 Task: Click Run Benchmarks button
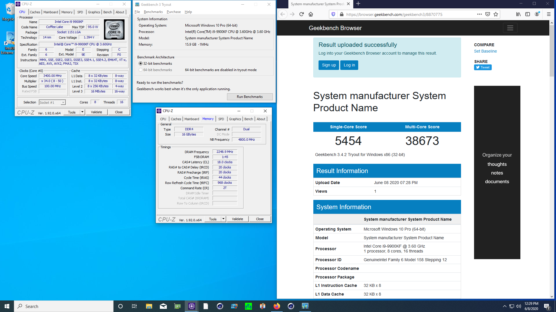(x=250, y=97)
